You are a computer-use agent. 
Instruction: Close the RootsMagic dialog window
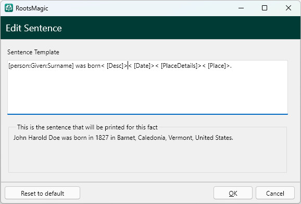289,8
